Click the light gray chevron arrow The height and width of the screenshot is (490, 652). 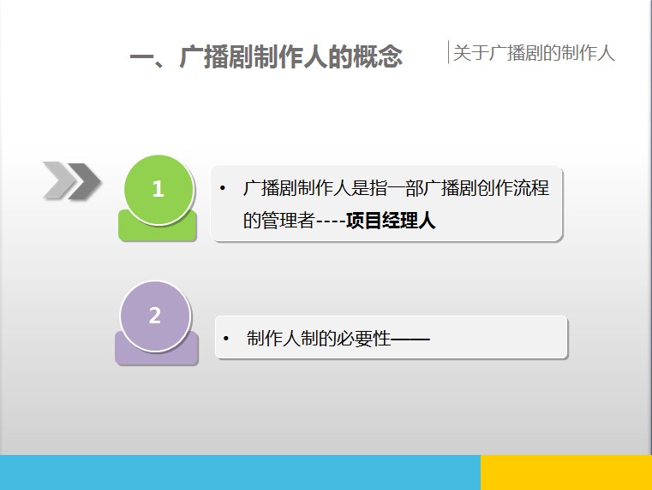[57, 180]
